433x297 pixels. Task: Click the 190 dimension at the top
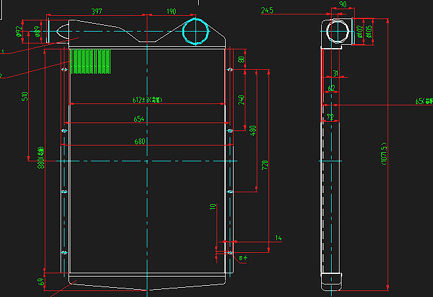171,11
